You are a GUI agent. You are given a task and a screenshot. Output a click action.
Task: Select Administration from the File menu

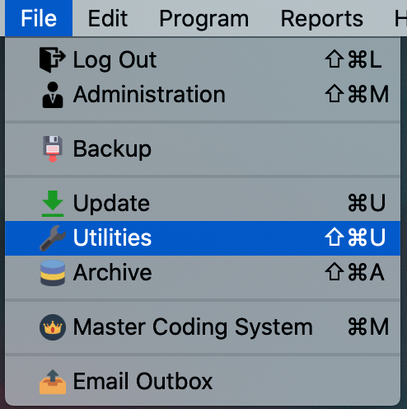click(203, 95)
